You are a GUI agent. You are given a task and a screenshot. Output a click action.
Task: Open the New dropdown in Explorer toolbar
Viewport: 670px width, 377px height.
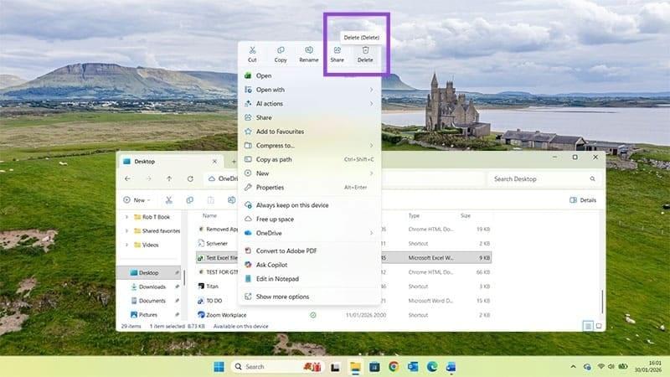(138, 200)
